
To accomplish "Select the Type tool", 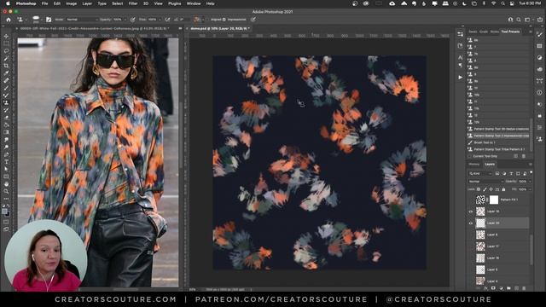I will pos(6,162).
